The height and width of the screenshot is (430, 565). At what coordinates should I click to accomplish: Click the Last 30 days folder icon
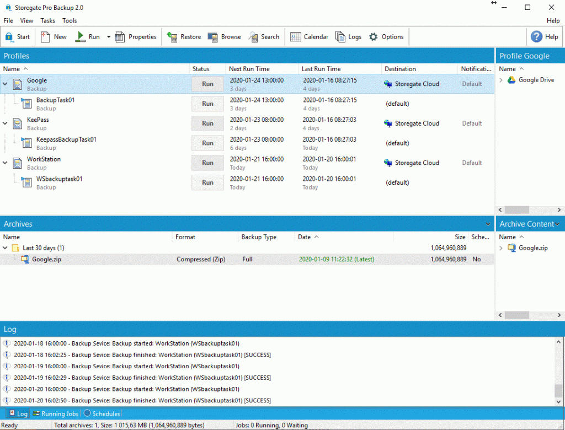15,248
